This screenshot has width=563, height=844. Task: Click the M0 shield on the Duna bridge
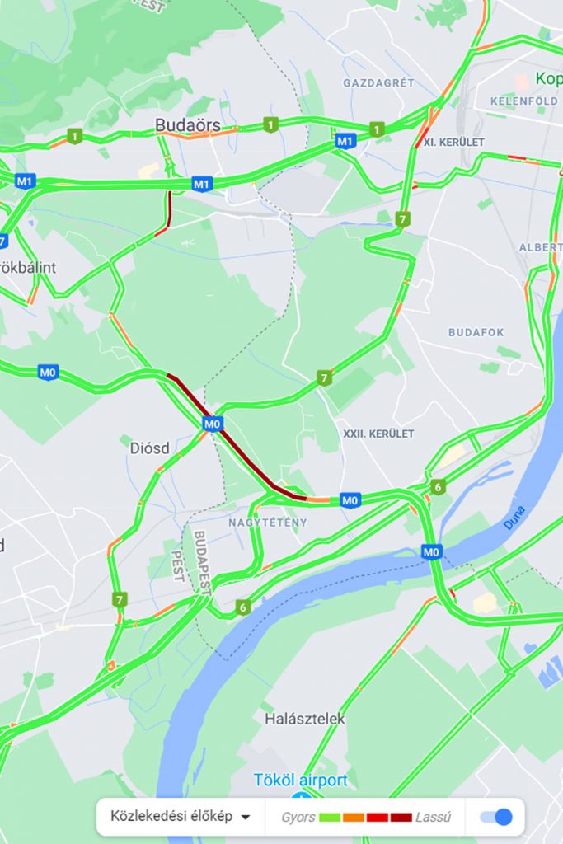(431, 551)
